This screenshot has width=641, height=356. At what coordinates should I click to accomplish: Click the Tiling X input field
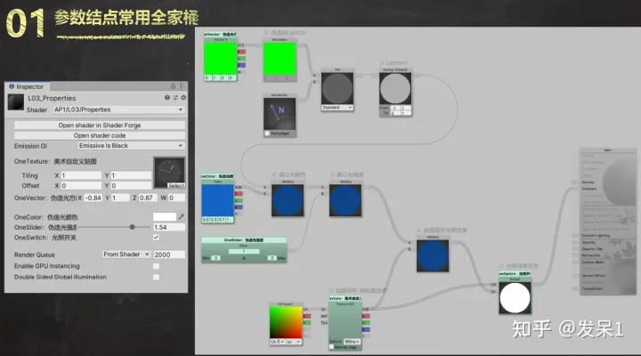tap(81, 175)
